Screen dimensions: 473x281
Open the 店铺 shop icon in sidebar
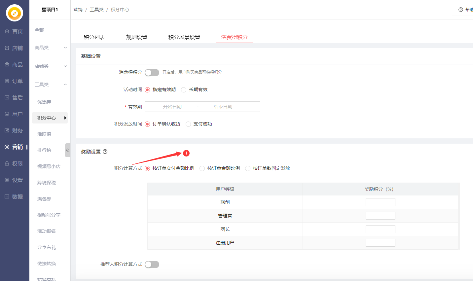(x=7, y=48)
